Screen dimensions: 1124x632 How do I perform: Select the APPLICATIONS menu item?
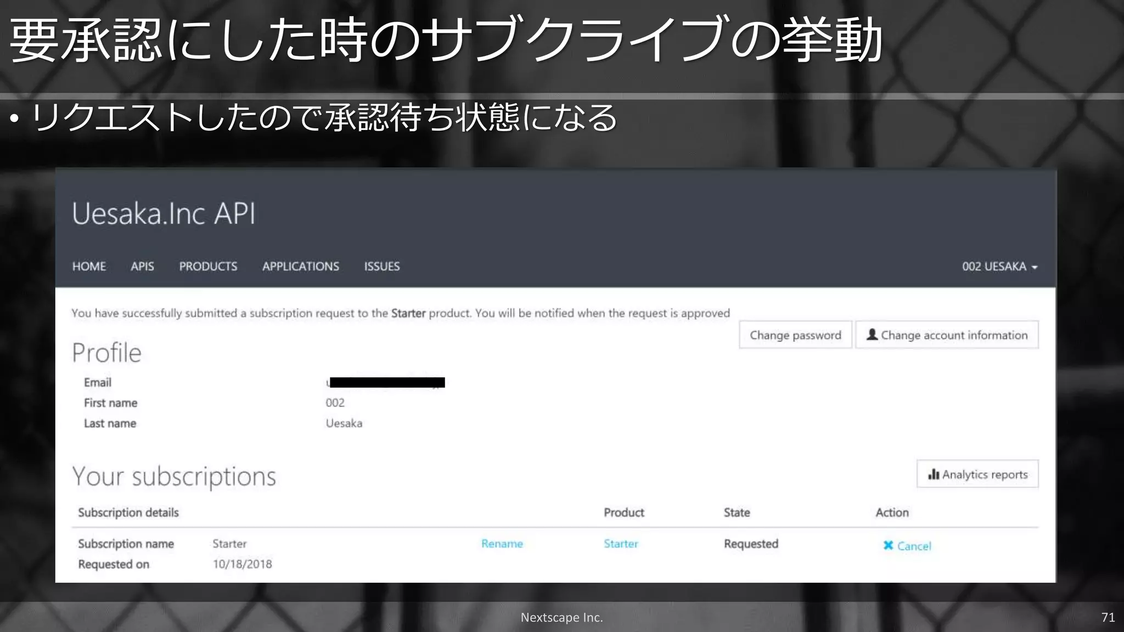pyautogui.click(x=301, y=267)
